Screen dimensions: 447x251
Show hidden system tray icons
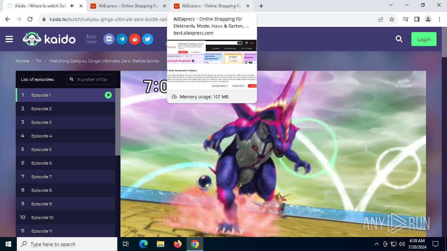(x=376, y=244)
